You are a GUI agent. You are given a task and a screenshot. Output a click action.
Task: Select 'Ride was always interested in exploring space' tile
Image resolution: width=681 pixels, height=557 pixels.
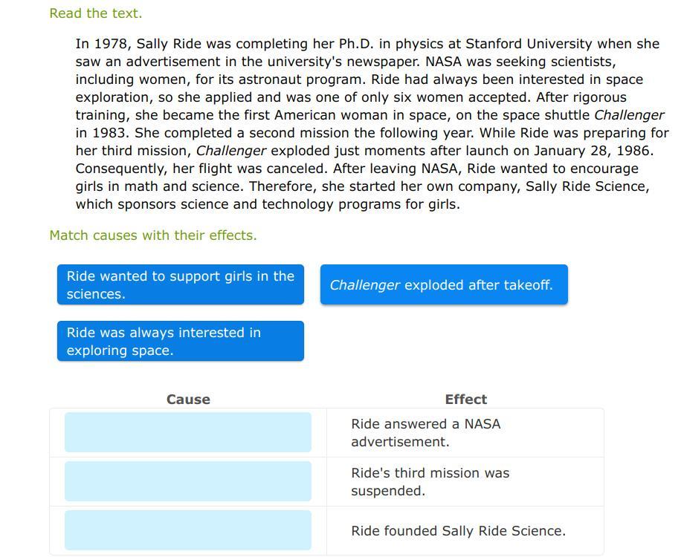(x=181, y=341)
